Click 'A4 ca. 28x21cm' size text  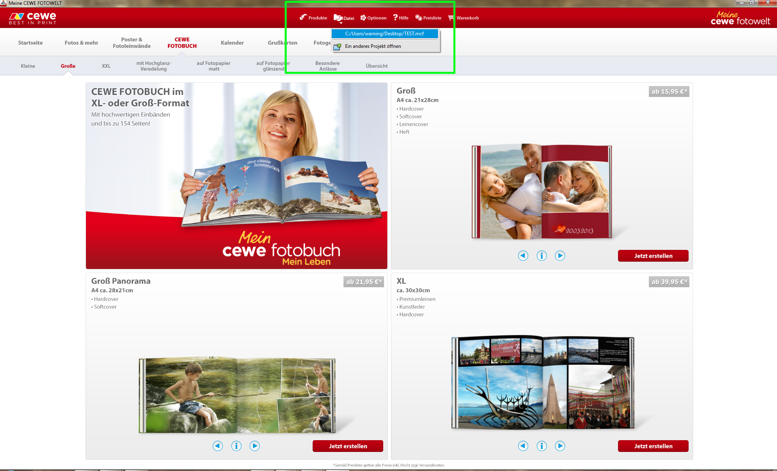click(x=112, y=290)
